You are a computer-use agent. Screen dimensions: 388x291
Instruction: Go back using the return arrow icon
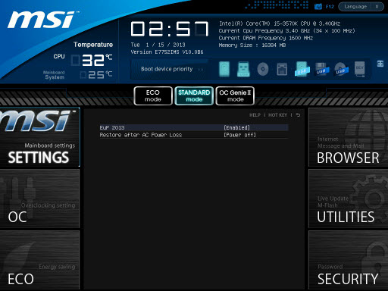click(x=298, y=115)
